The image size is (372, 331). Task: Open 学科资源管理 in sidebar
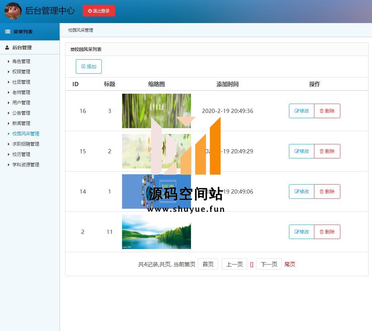[x=26, y=165]
